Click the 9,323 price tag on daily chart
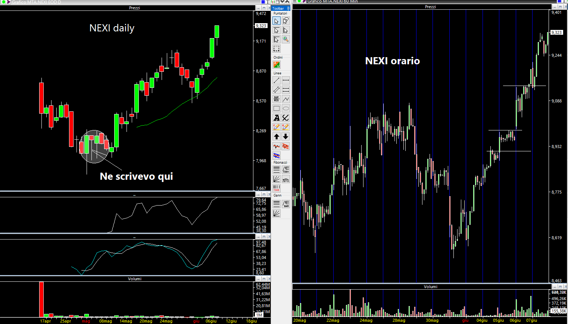The image size is (568, 324). click(261, 26)
